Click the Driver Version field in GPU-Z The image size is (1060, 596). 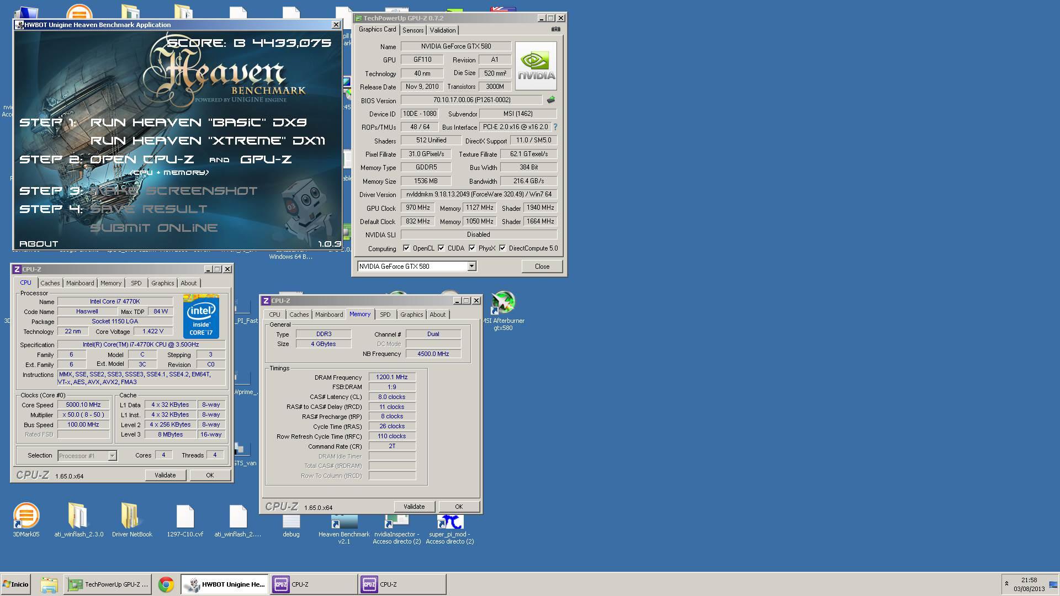[479, 194]
